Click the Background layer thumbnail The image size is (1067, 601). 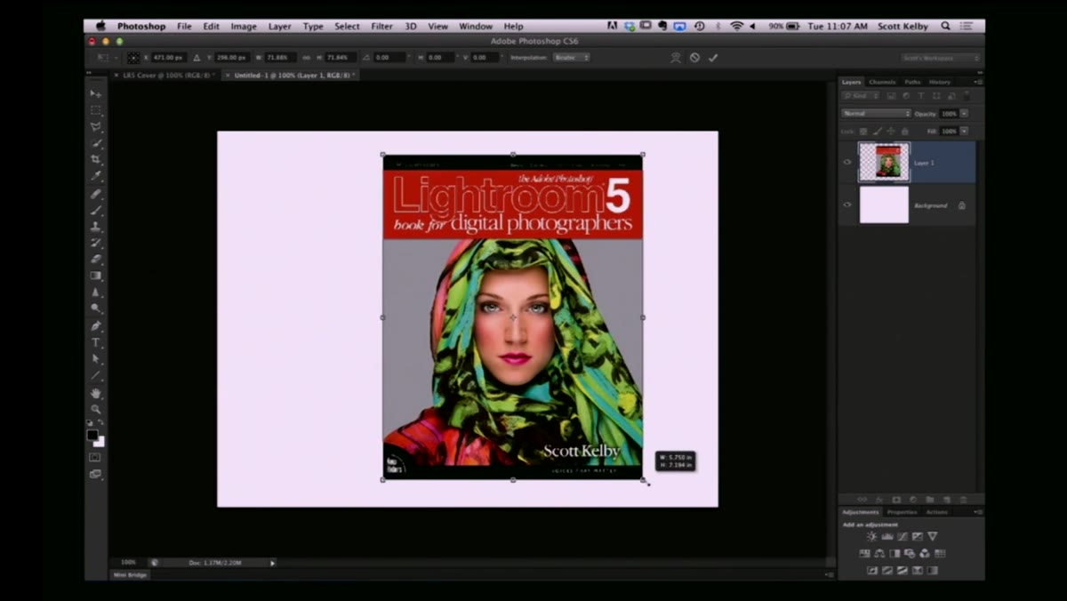click(x=884, y=204)
